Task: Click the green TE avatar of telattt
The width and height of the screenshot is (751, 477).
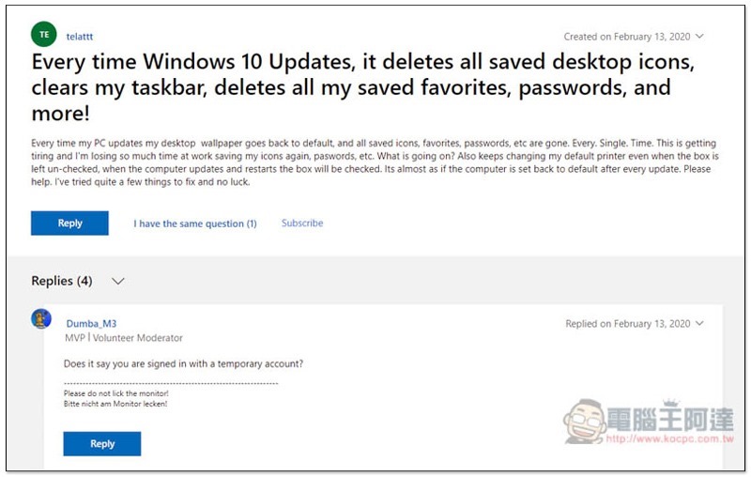Action: pyautogui.click(x=43, y=36)
